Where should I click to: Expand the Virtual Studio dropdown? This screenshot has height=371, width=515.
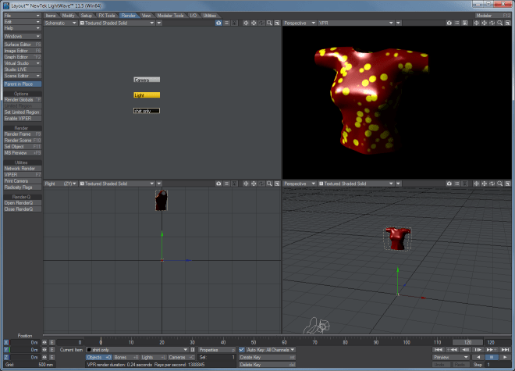click(22, 63)
